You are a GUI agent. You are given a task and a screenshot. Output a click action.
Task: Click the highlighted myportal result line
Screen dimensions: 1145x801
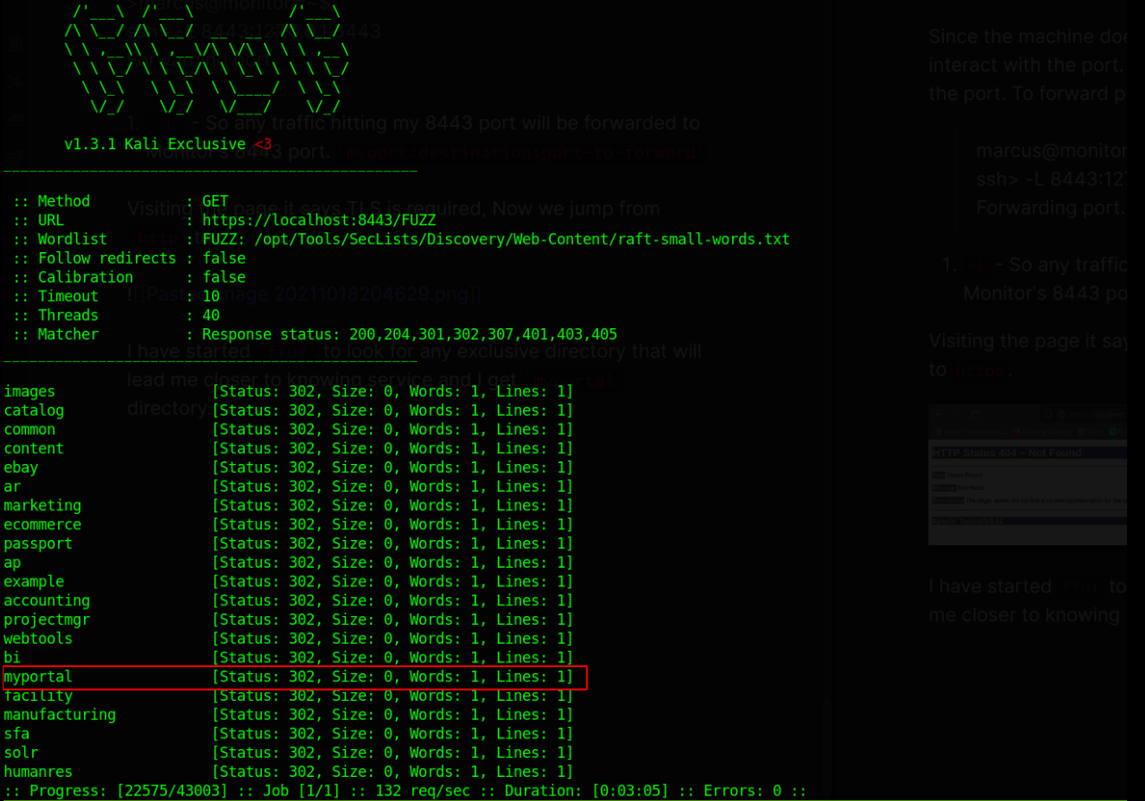coord(295,677)
